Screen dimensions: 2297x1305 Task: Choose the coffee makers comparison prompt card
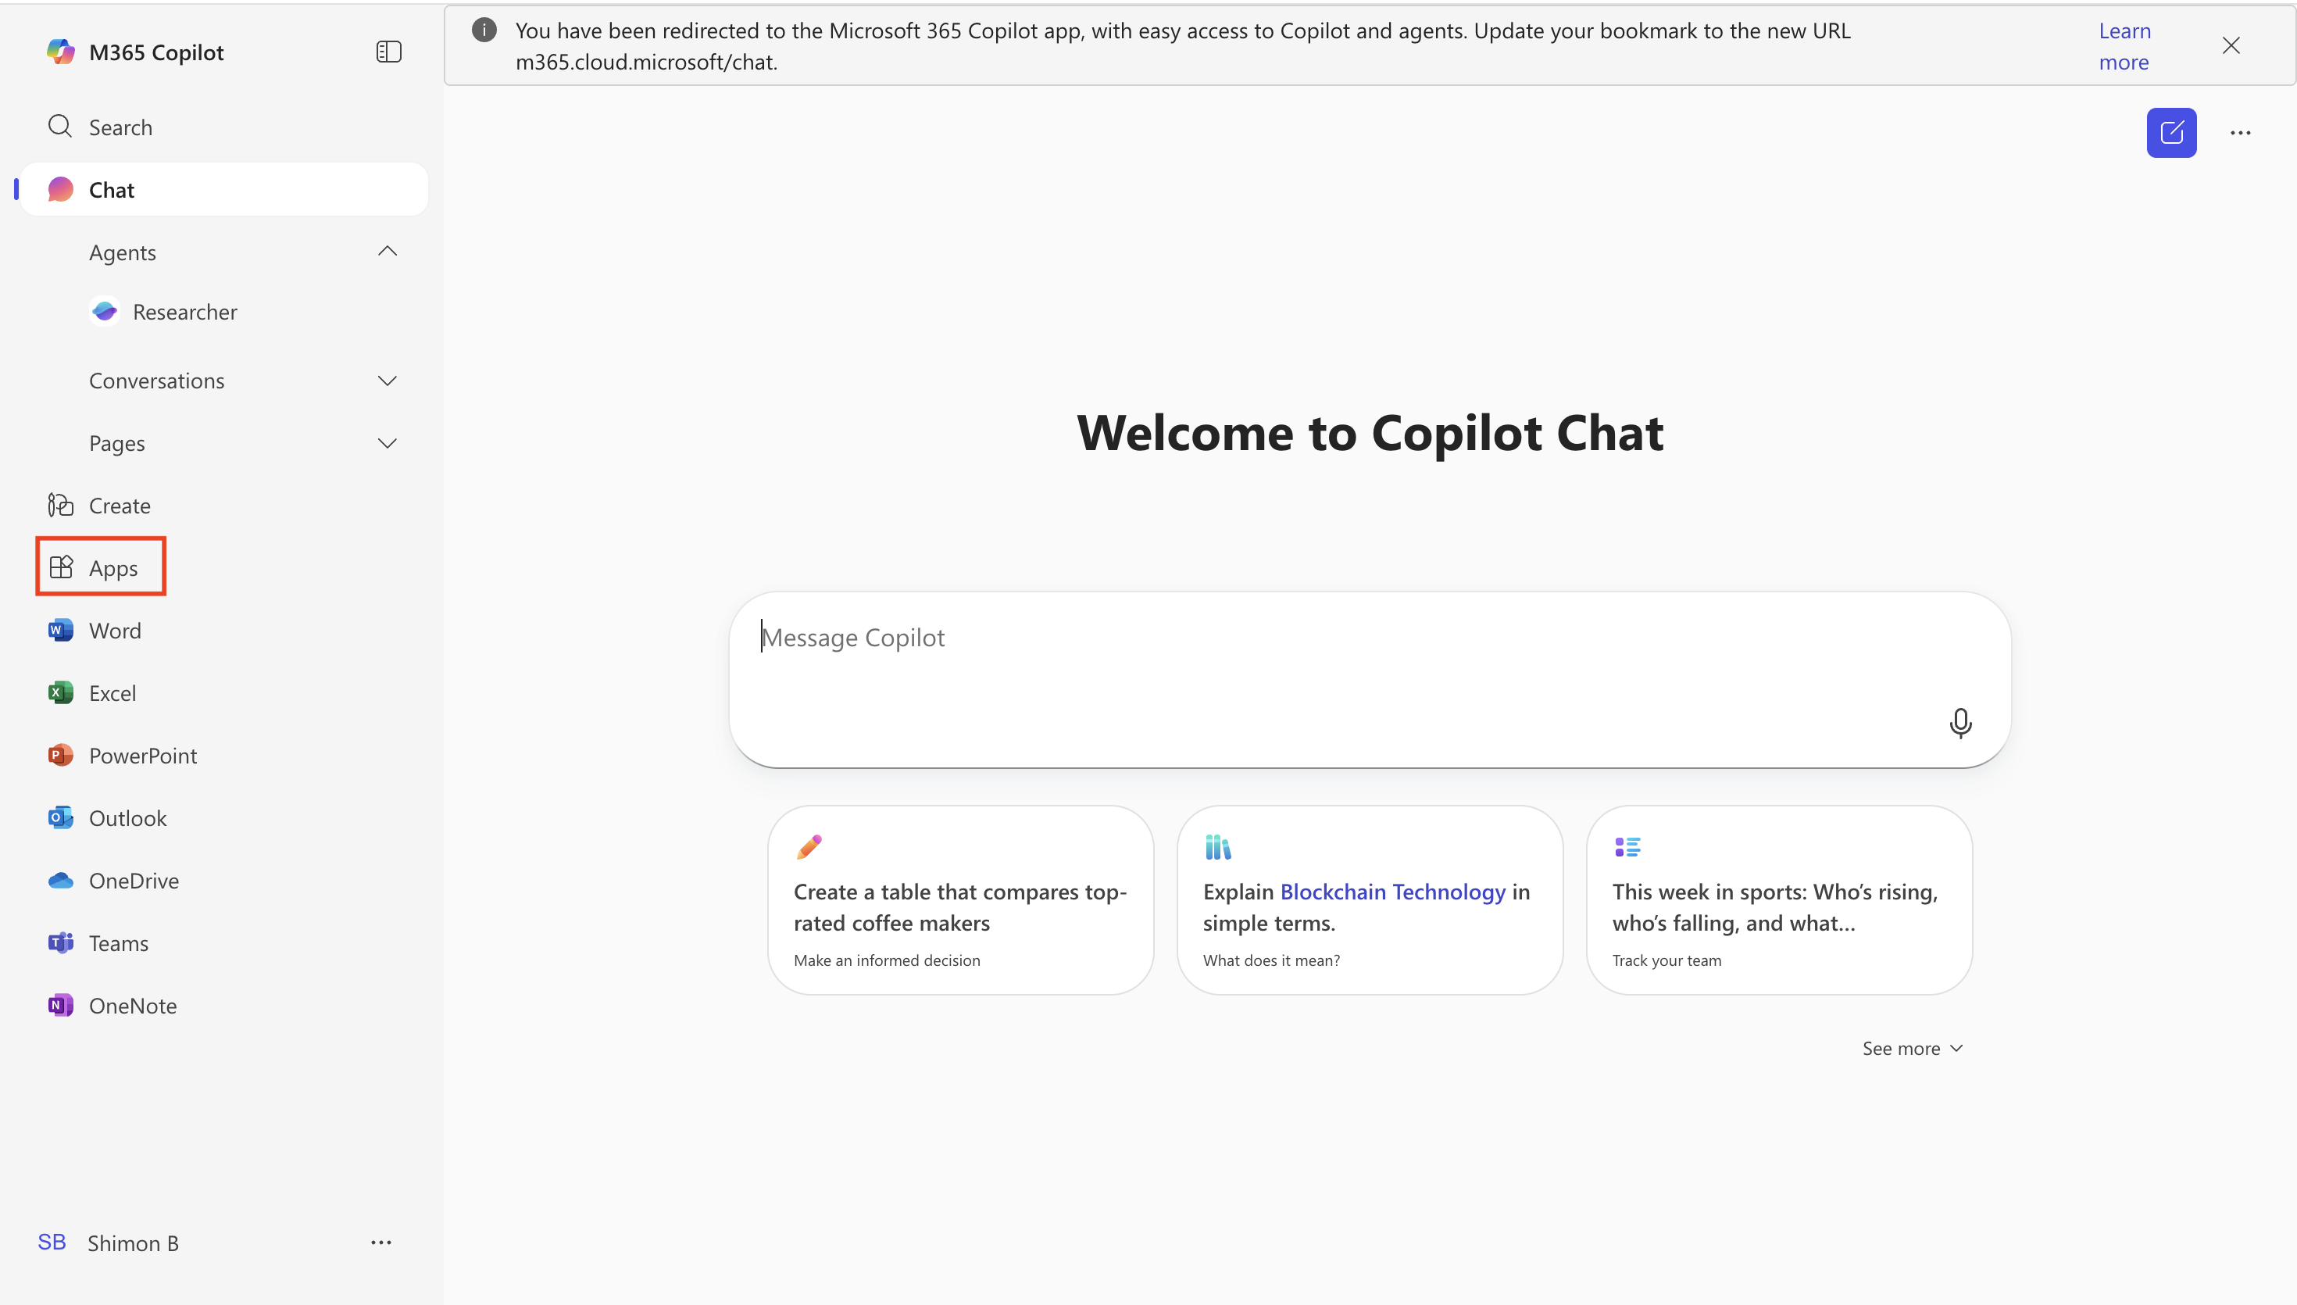pyautogui.click(x=959, y=900)
